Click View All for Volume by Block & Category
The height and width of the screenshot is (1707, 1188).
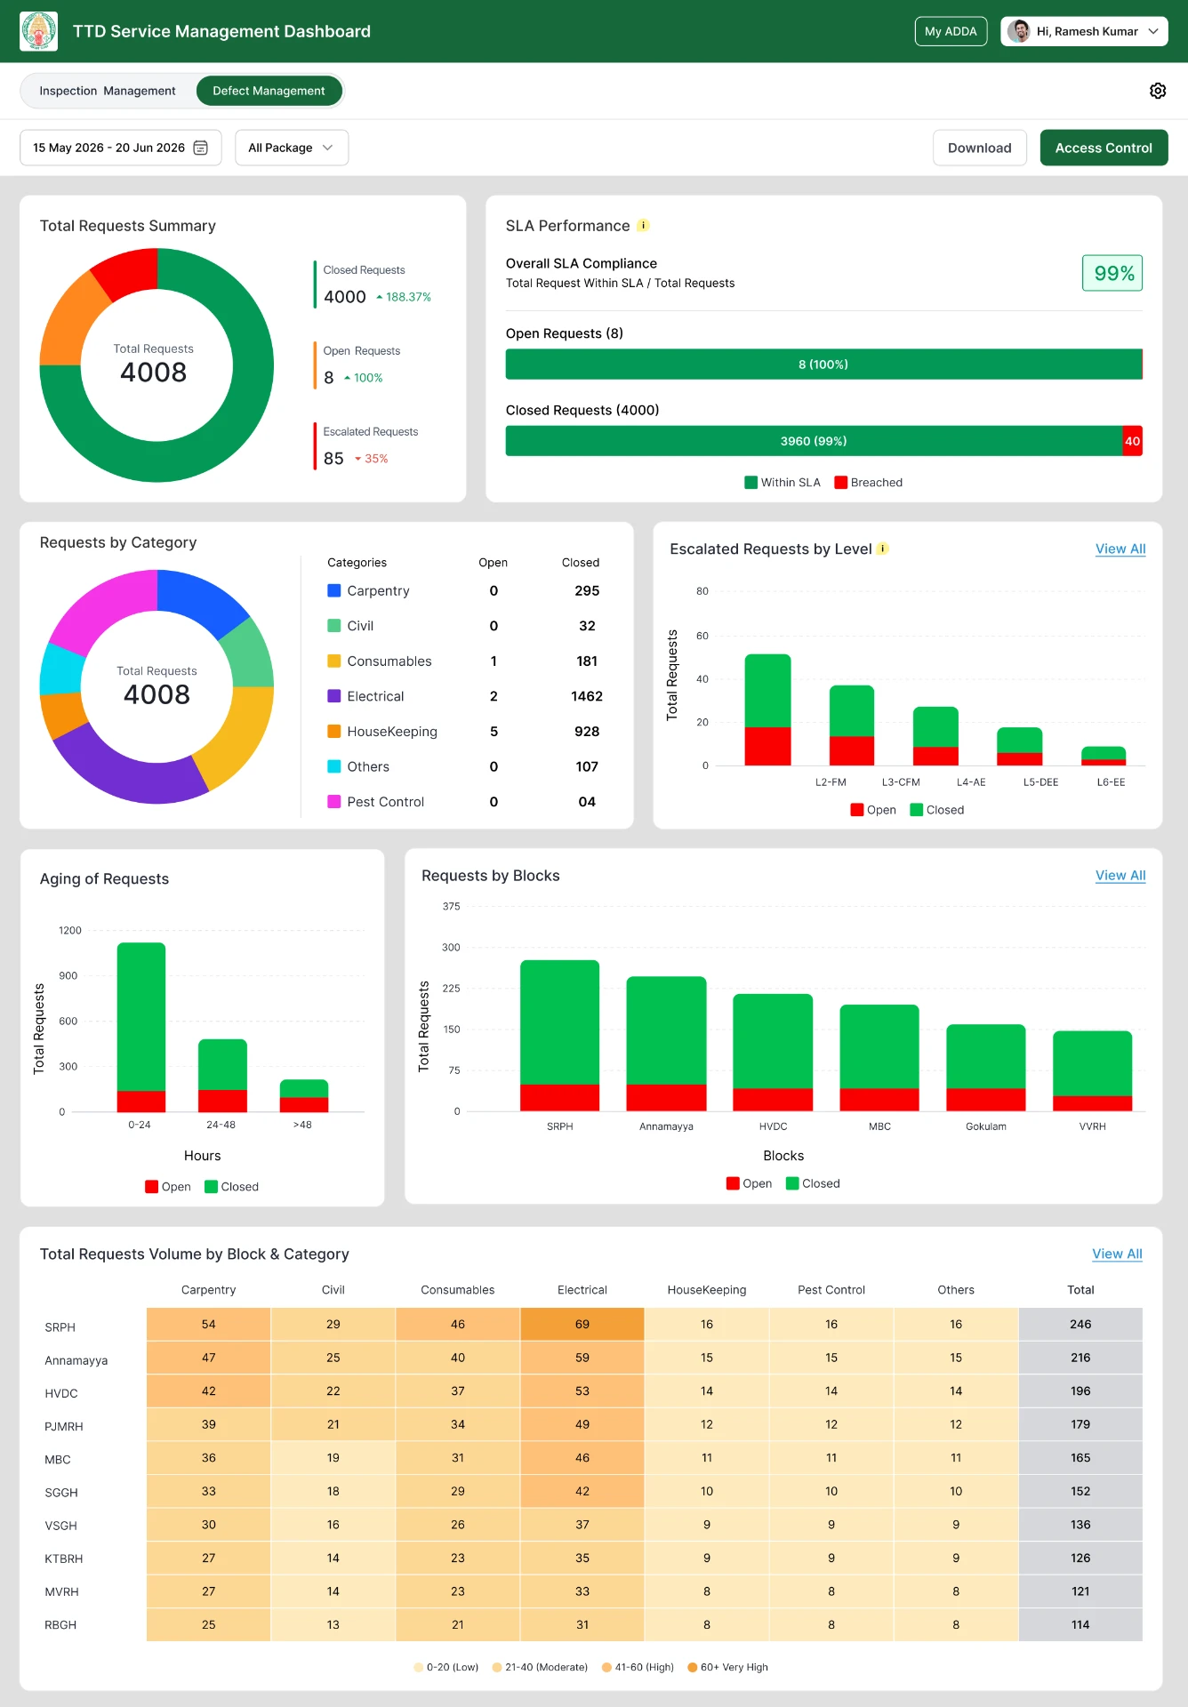coord(1117,1254)
